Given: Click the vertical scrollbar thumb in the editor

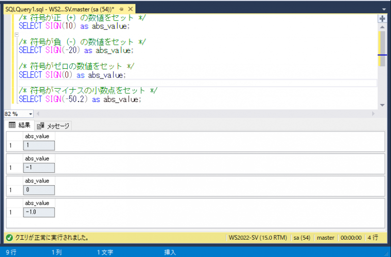Looking at the screenshot, I should [382, 48].
